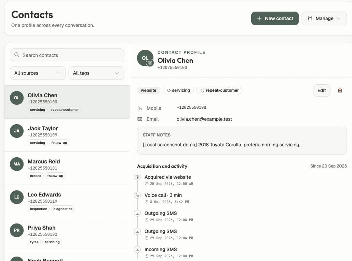Click the MA avatar for Marcus Reid
352x261 pixels.
point(17,164)
